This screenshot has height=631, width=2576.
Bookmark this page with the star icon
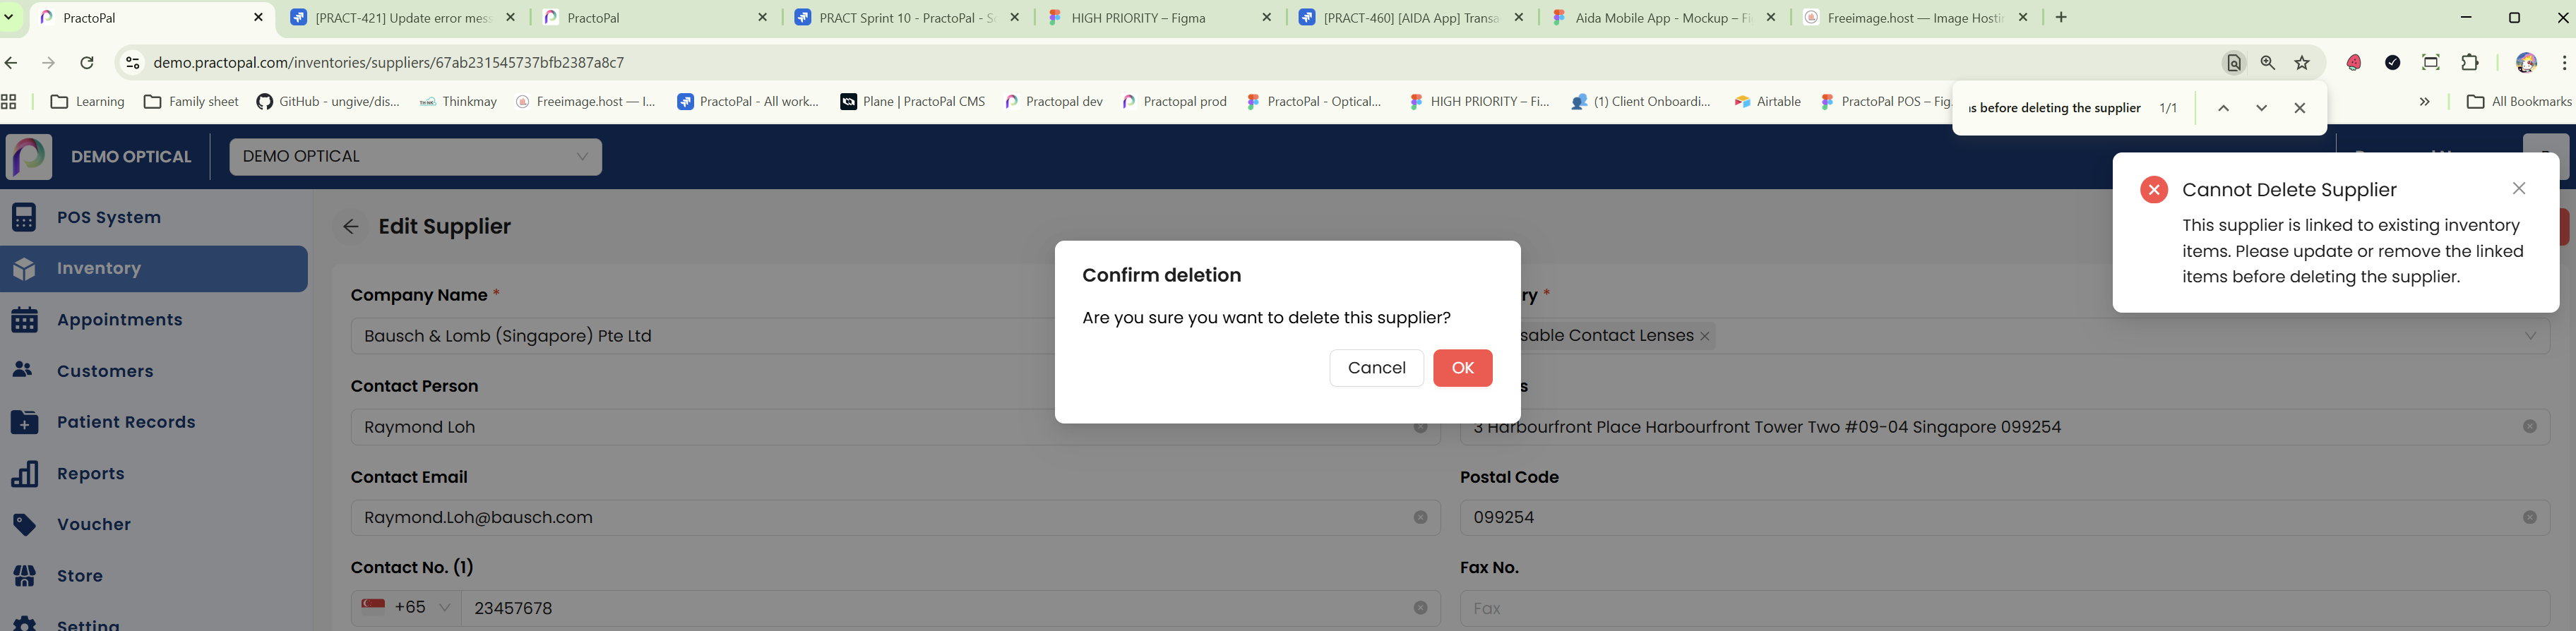(x=2302, y=63)
